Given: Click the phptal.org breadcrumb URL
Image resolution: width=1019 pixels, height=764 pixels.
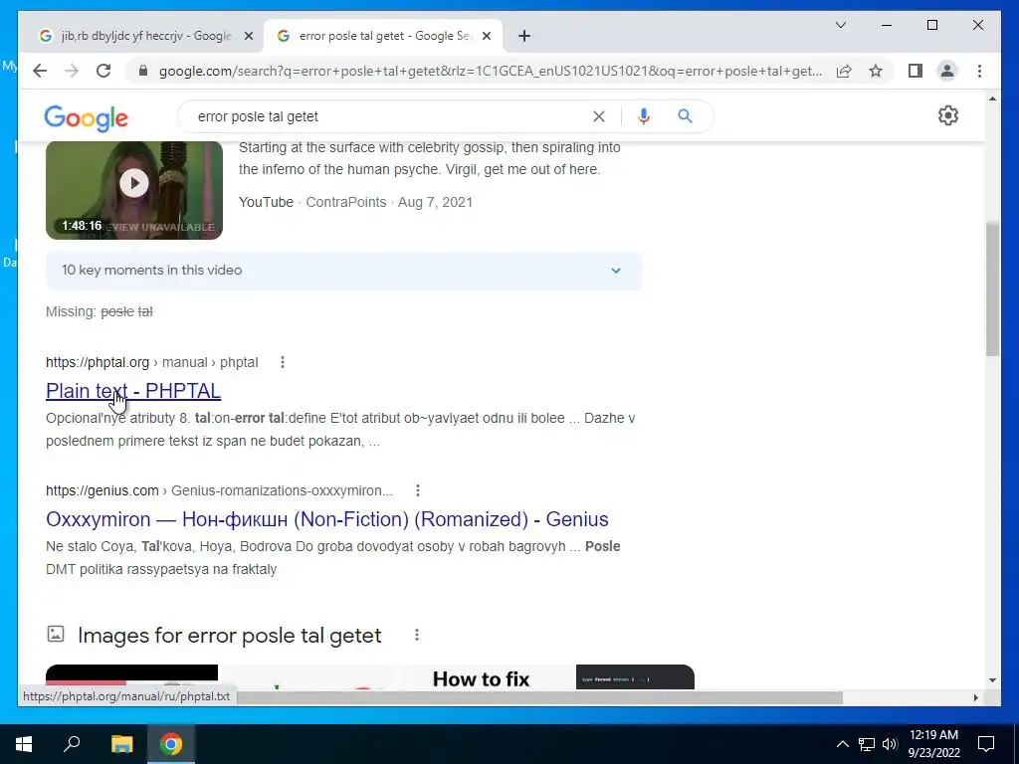Looking at the screenshot, I should pyautogui.click(x=152, y=362).
